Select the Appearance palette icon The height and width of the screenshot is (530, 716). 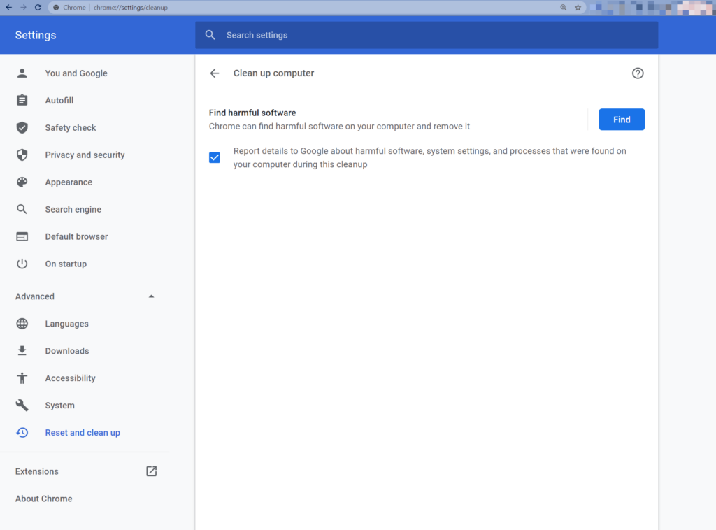point(22,182)
